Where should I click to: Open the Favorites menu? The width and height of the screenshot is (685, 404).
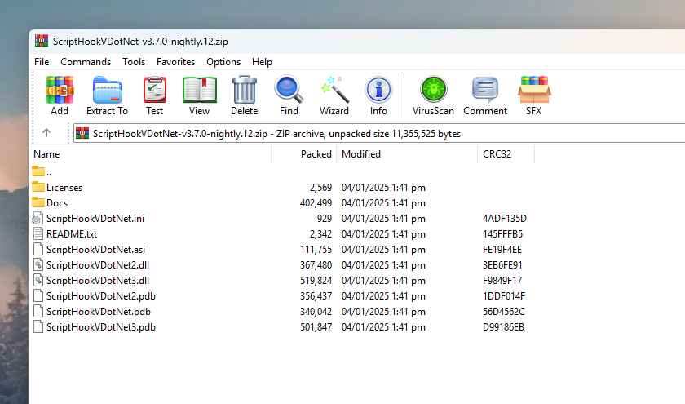175,62
